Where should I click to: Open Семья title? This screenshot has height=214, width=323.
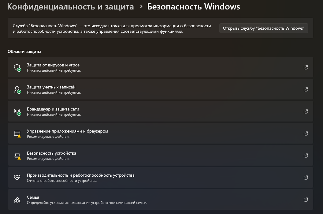click(x=33, y=197)
